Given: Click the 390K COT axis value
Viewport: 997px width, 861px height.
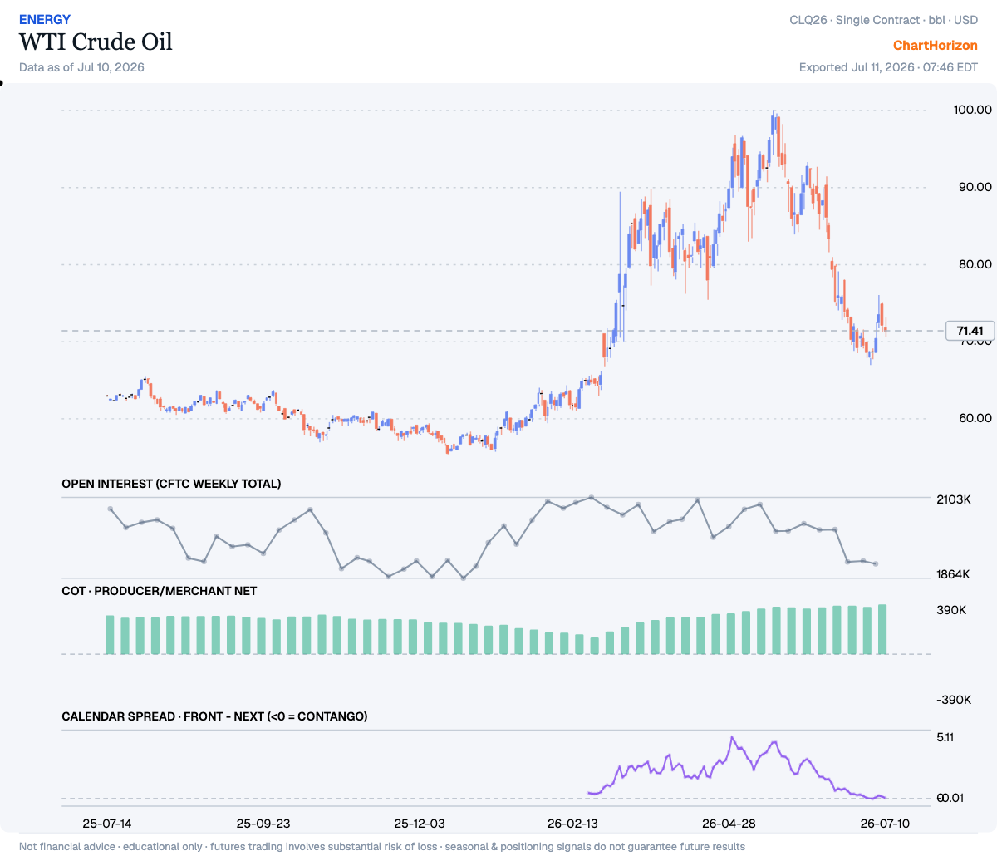Looking at the screenshot, I should coord(952,610).
